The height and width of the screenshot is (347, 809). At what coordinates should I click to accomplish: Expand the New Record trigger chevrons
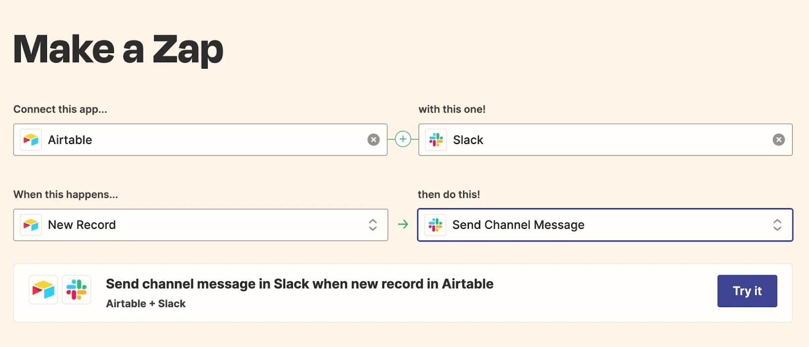point(373,225)
